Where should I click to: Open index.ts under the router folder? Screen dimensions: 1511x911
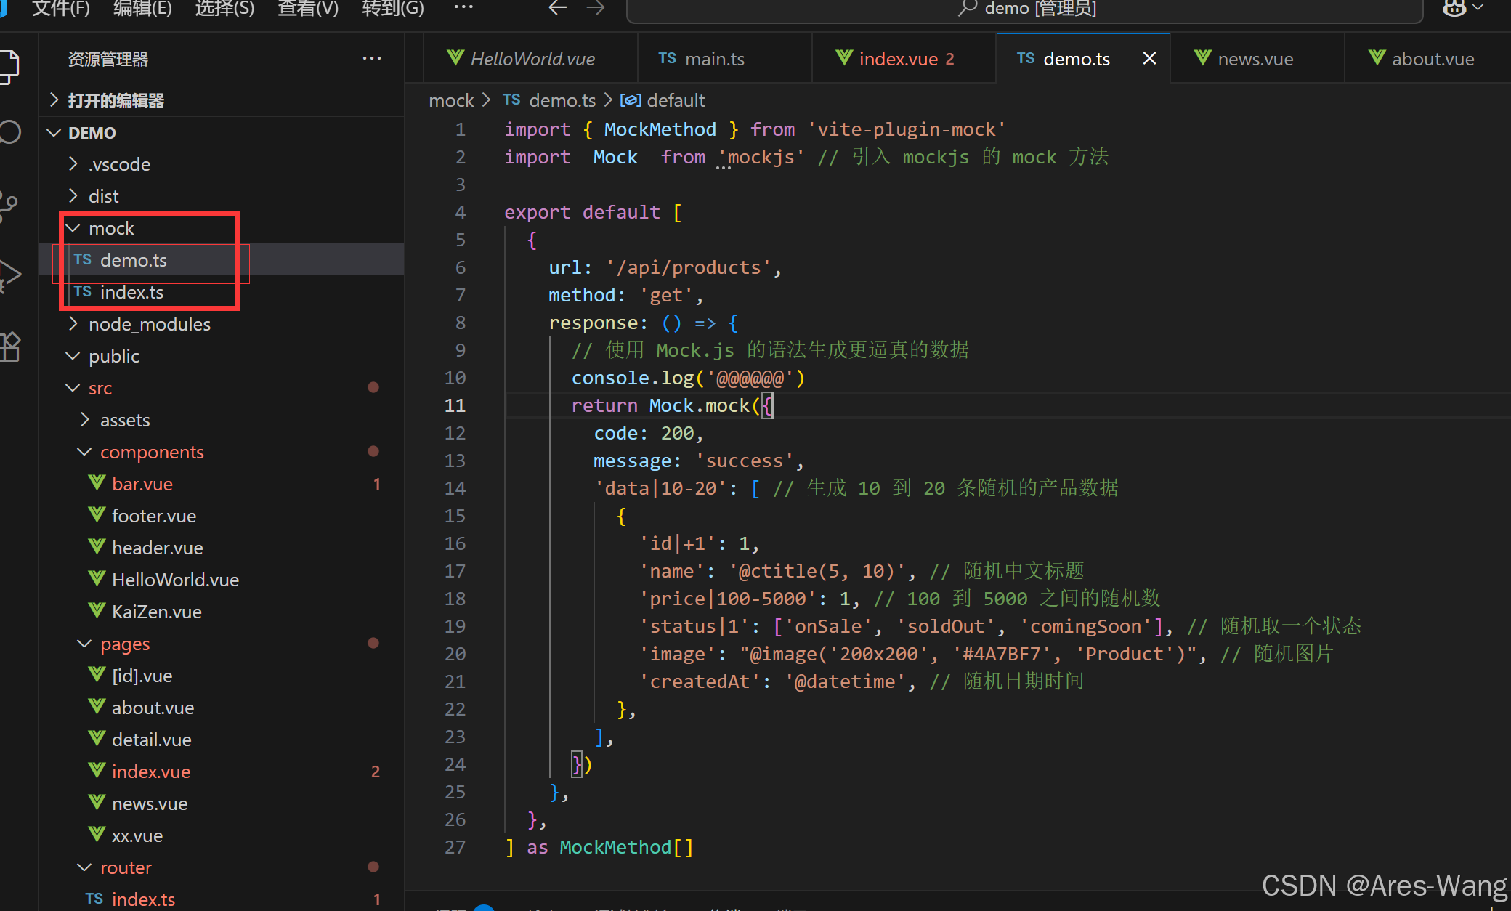pos(222,899)
